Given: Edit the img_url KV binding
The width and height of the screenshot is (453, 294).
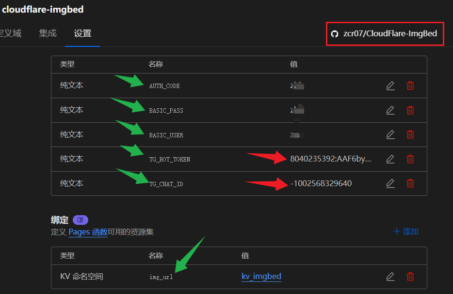Looking at the screenshot, I should [390, 277].
